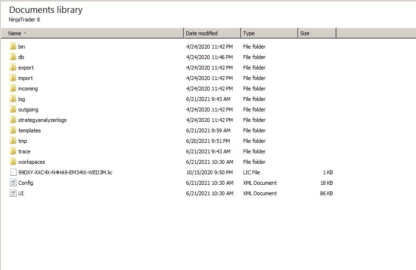Click the strategyanalyzerlogs folder icon

[x=13, y=120]
